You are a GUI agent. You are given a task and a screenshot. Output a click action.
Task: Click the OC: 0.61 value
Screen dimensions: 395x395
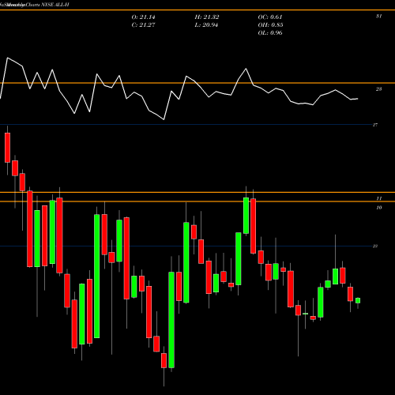pyautogui.click(x=270, y=17)
